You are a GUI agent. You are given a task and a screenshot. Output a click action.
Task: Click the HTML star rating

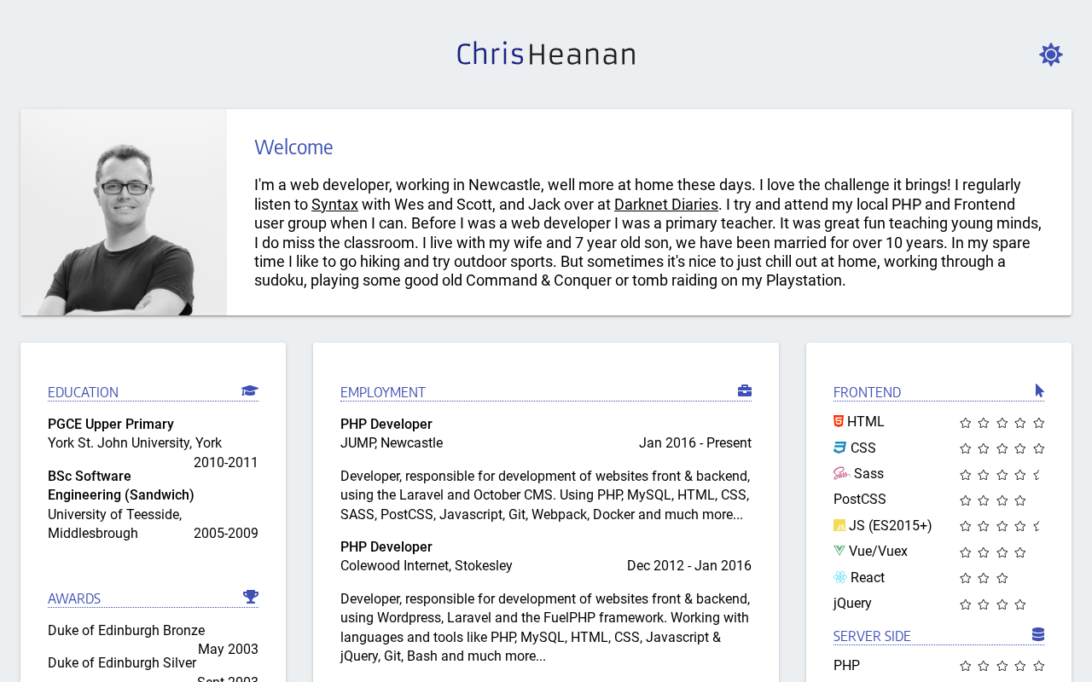tap(1002, 423)
